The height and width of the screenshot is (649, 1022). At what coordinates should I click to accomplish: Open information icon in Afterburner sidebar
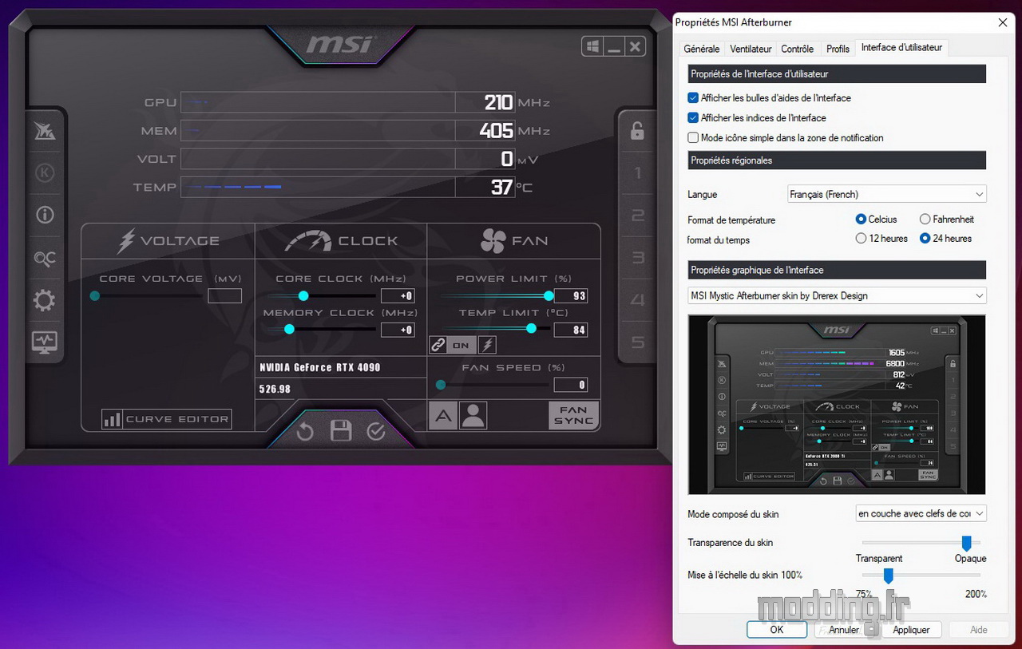click(x=45, y=215)
